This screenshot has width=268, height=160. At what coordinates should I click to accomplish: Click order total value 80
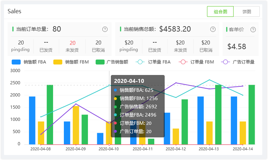pos(57,29)
